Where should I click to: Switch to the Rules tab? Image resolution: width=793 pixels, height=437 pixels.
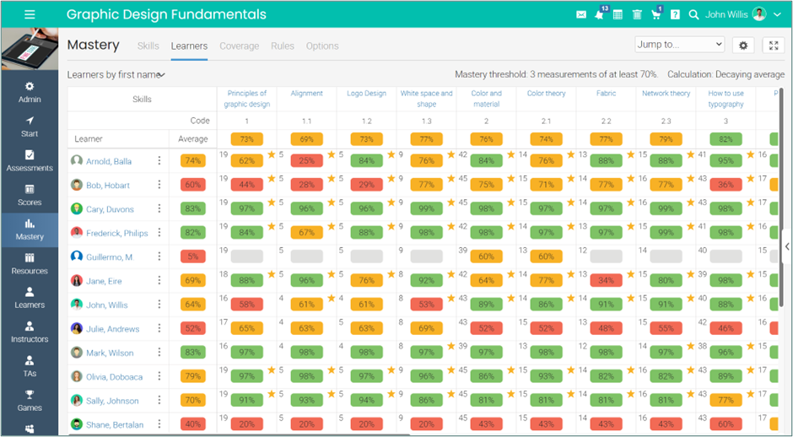tap(283, 46)
